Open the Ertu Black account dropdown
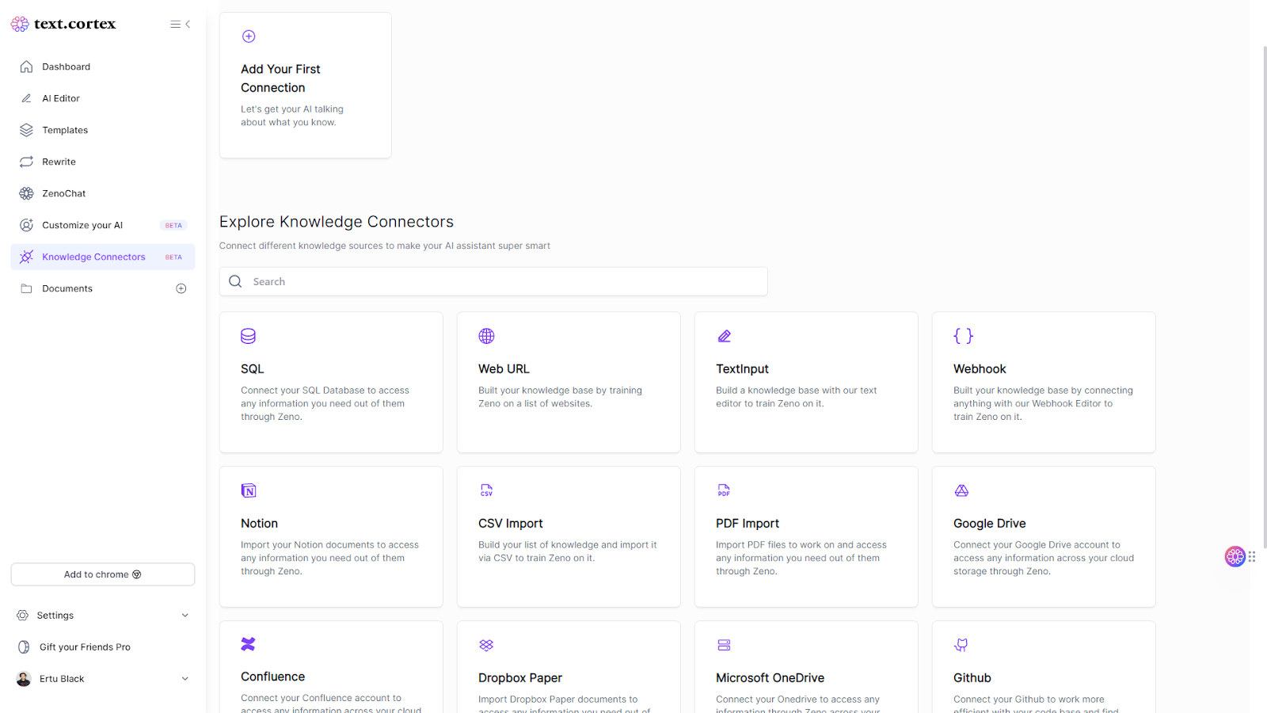The image size is (1267, 713). pyautogui.click(x=185, y=679)
